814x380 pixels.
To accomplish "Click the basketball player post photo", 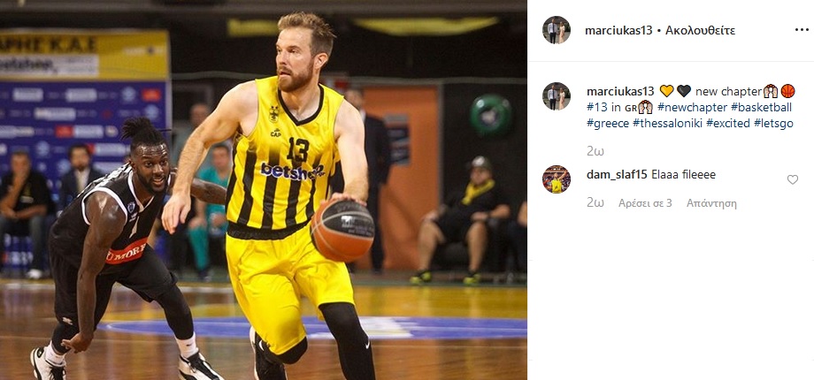I will pyautogui.click(x=263, y=190).
